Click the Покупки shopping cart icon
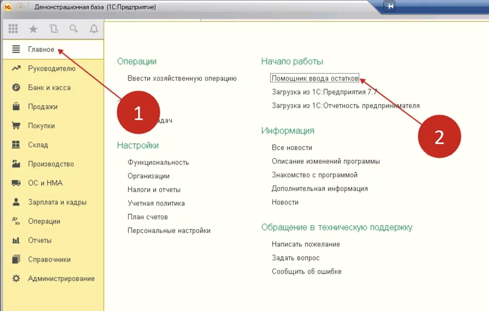489x311 pixels. (x=16, y=126)
